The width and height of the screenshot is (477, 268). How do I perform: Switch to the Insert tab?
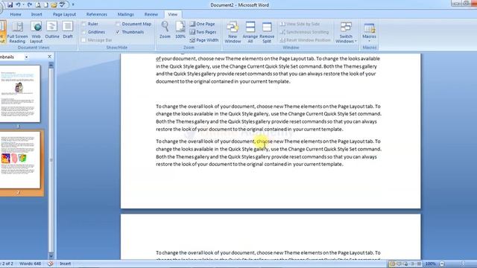(37, 14)
